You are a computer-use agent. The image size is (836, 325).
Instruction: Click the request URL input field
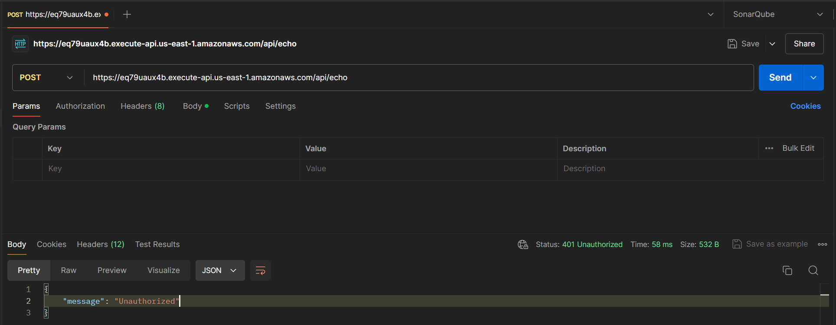coord(419,78)
